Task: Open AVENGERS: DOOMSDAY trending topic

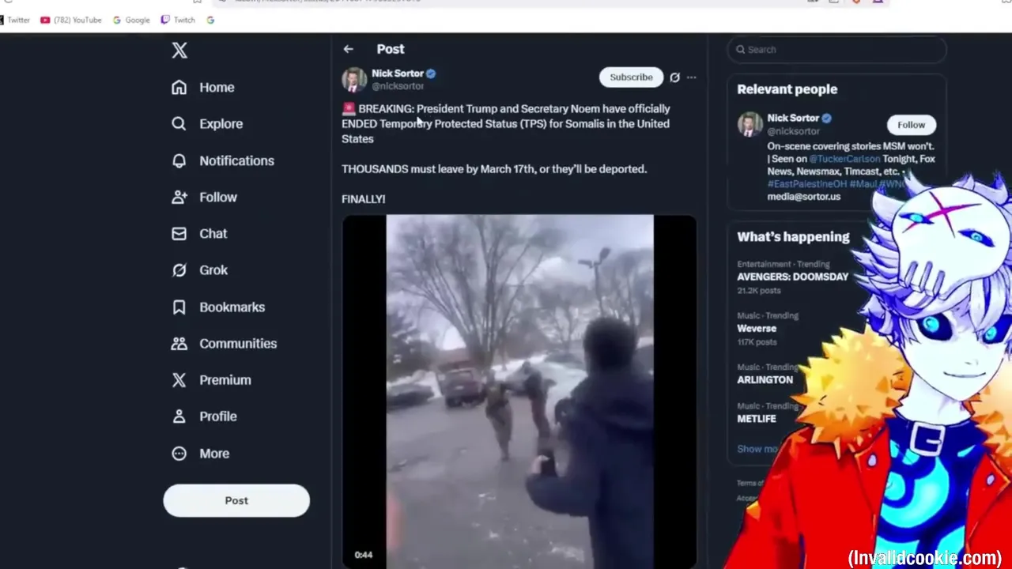Action: point(792,277)
